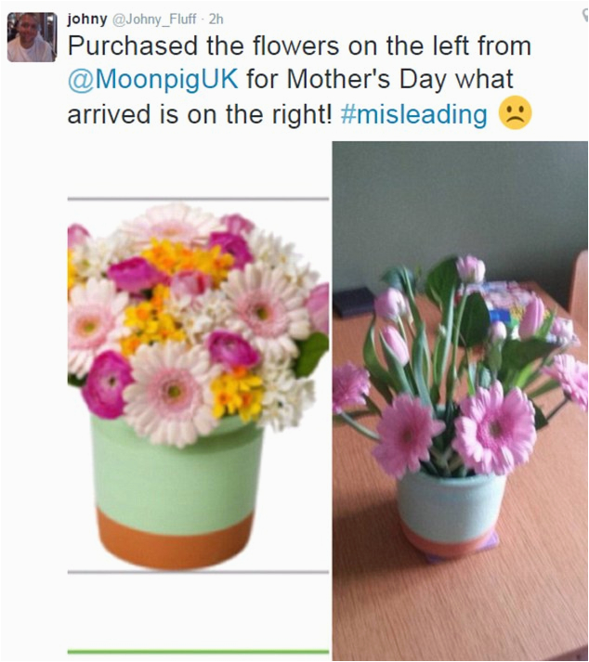Click the location pin icon at top right
Screen dimensions: 589x662
[x=585, y=16]
